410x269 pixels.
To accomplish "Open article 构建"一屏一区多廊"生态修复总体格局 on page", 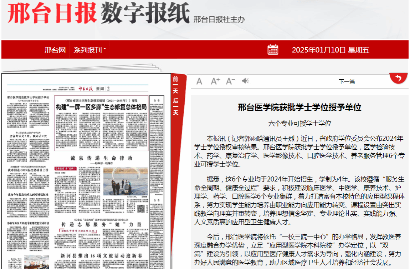I will point(101,107).
